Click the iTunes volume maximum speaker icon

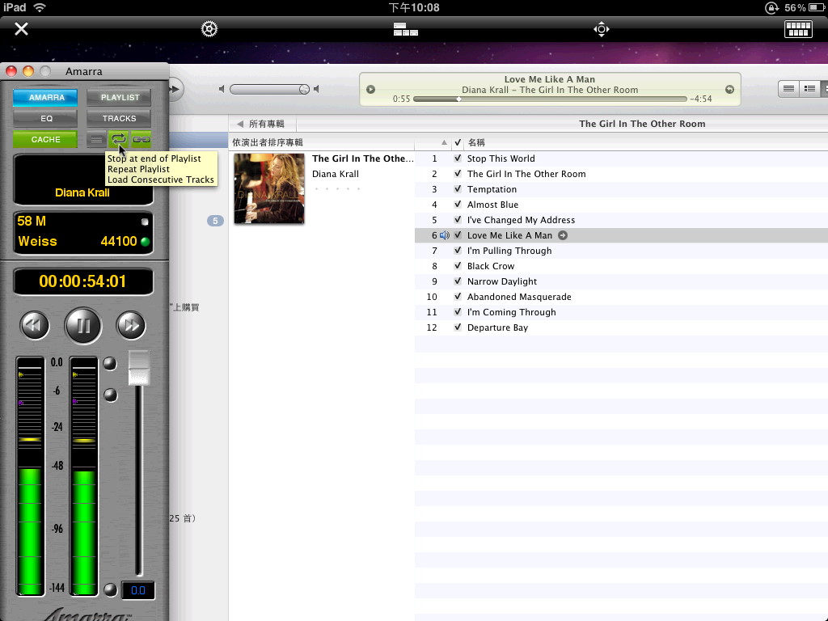(x=316, y=89)
